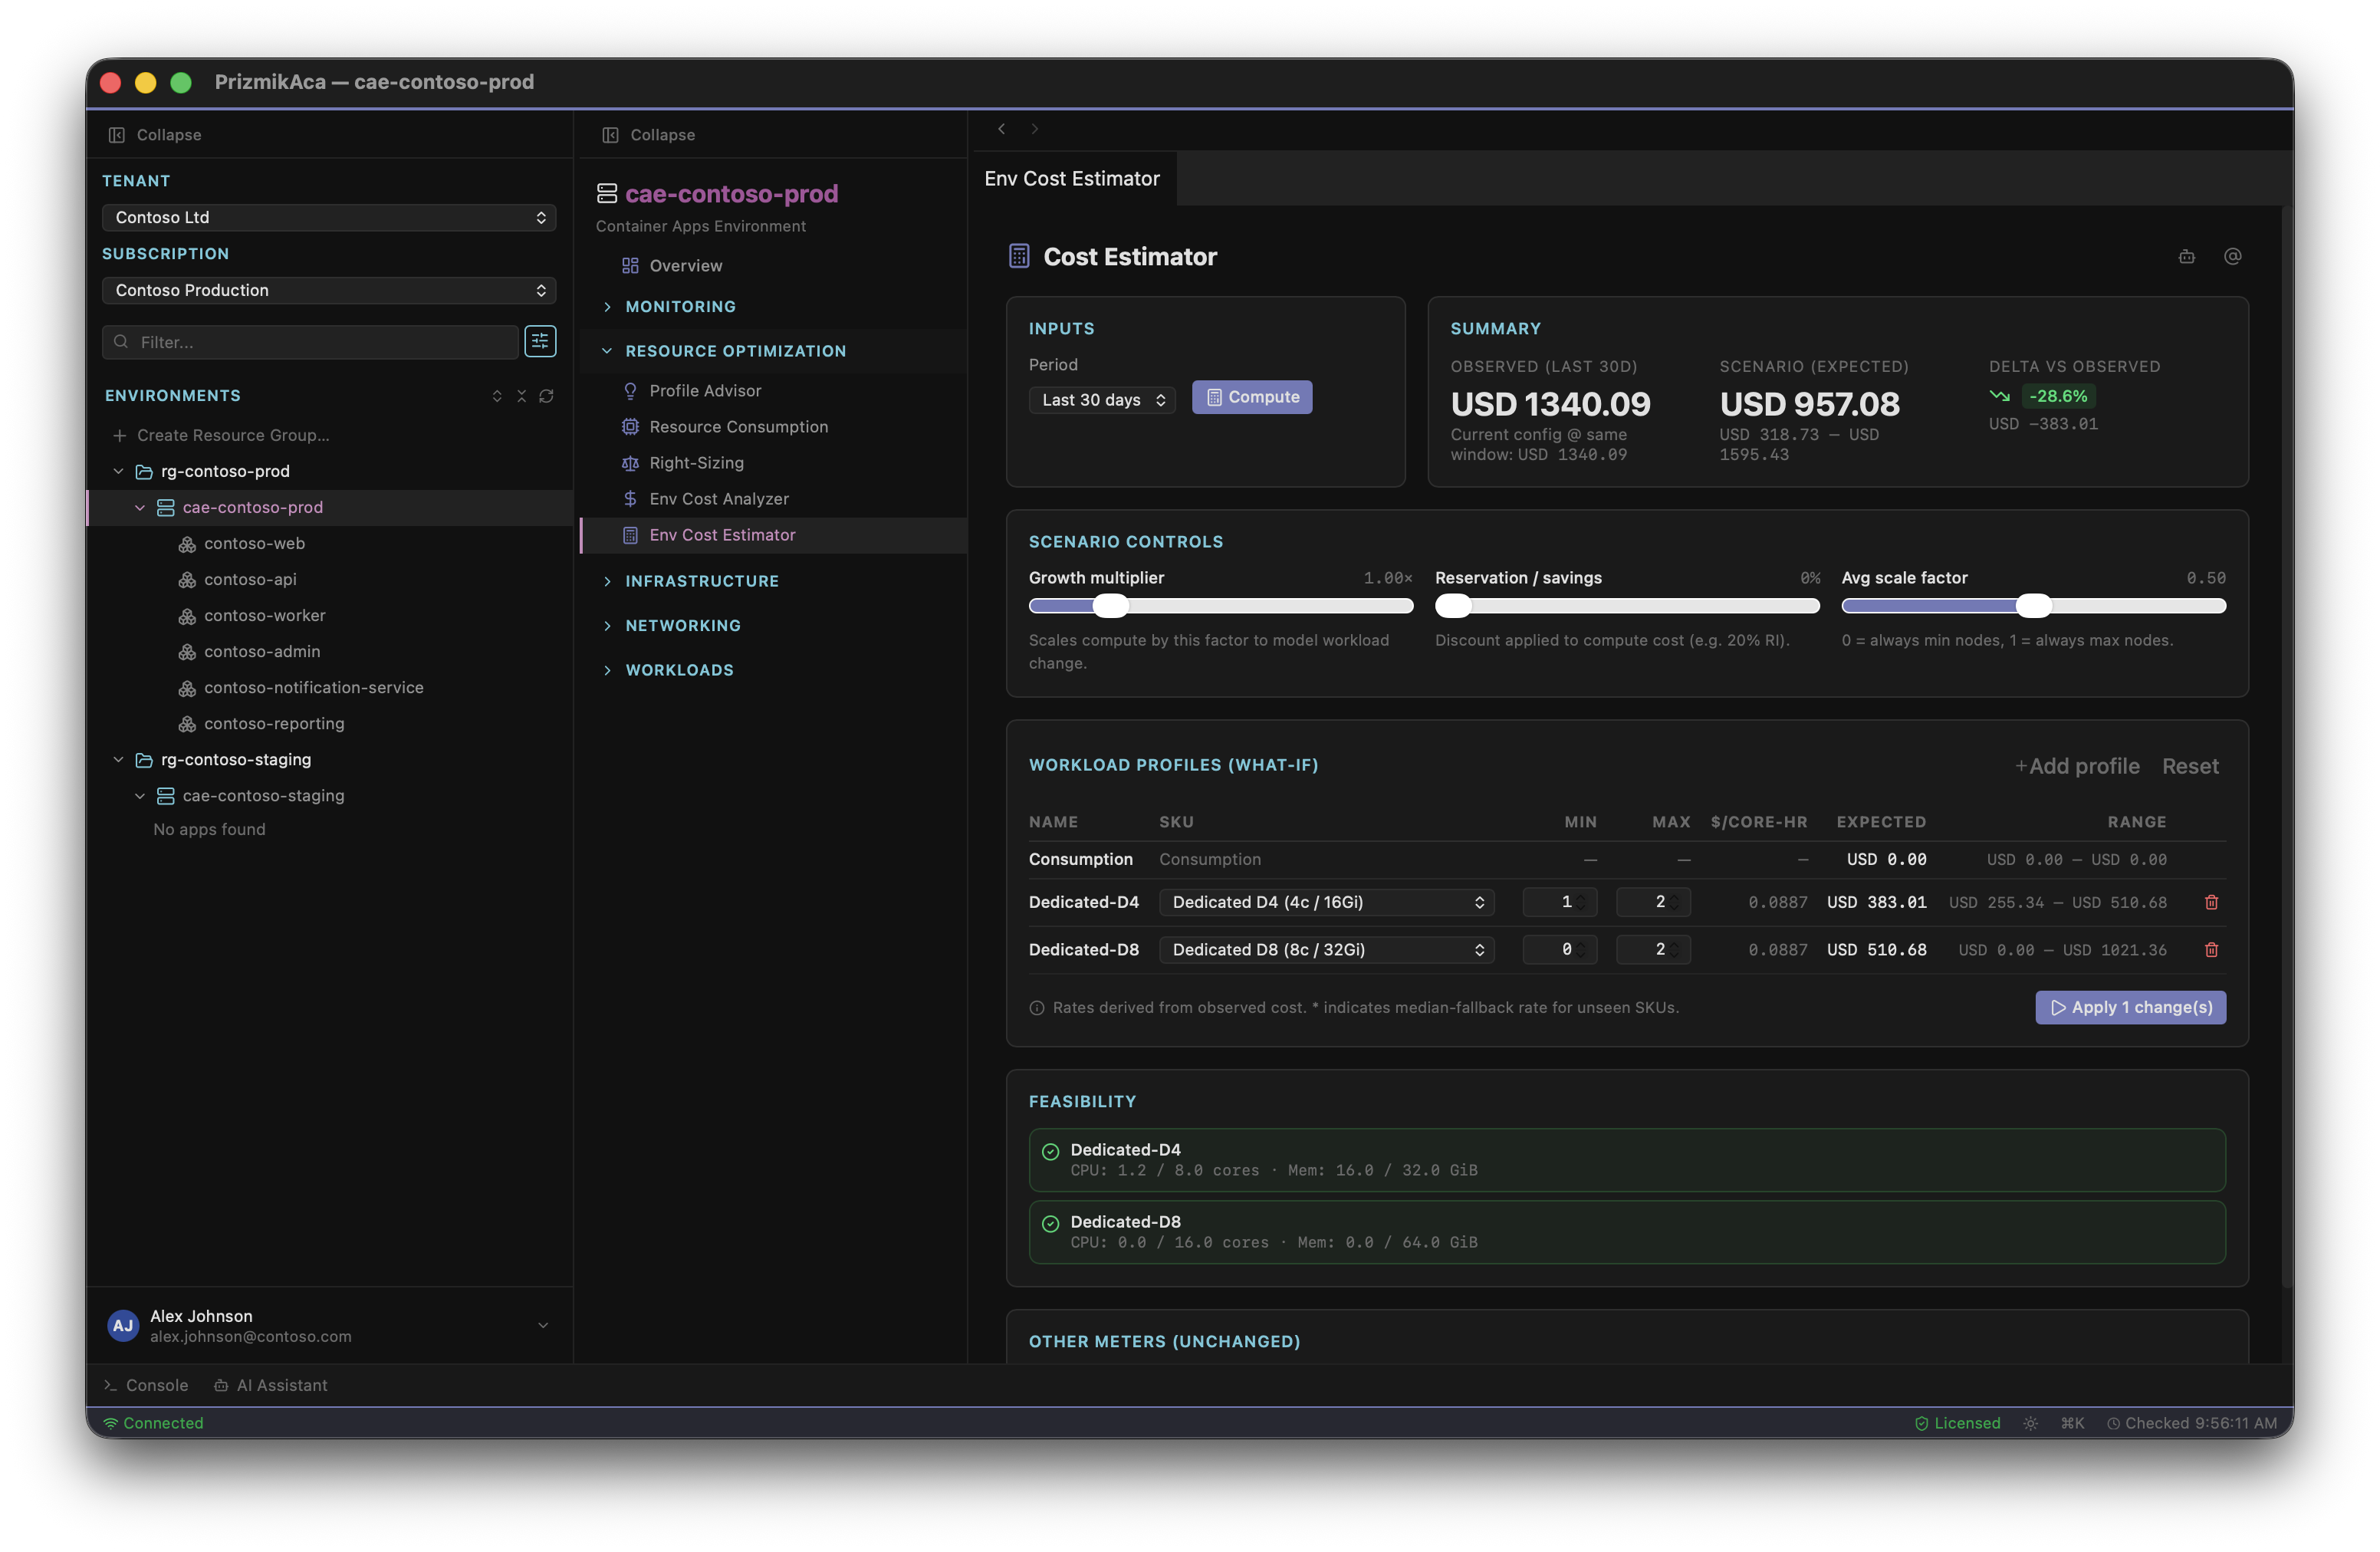Open the Subscription dropdown showing Contoso Production
Viewport: 2380px width, 1552px height.
tap(329, 290)
